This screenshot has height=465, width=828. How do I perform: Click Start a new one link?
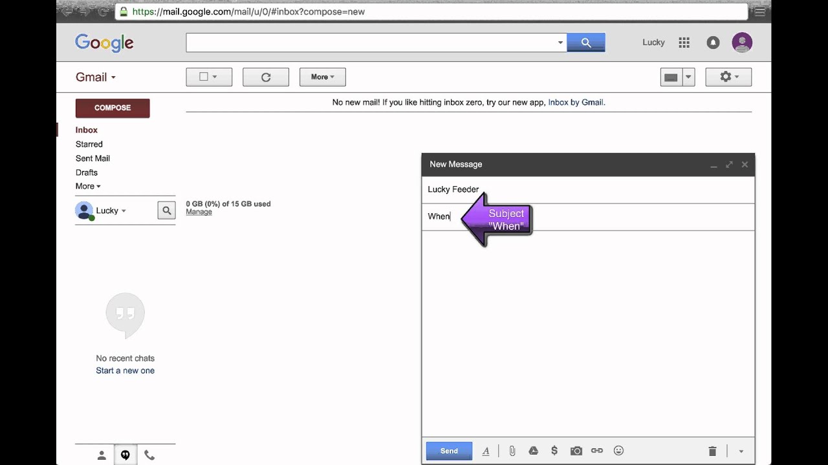click(x=125, y=371)
